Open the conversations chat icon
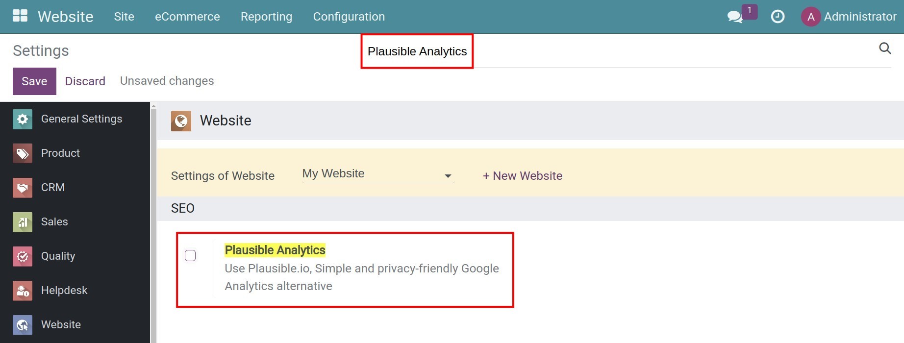The height and width of the screenshot is (343, 904). tap(734, 17)
